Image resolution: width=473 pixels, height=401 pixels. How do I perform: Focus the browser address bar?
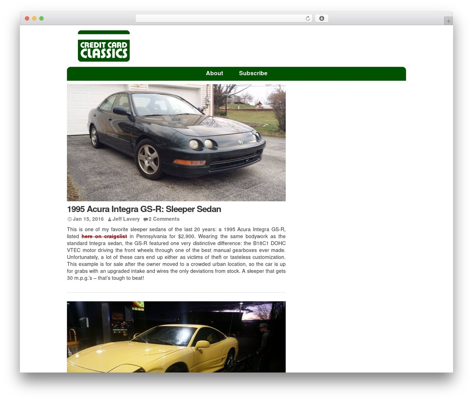(x=224, y=18)
